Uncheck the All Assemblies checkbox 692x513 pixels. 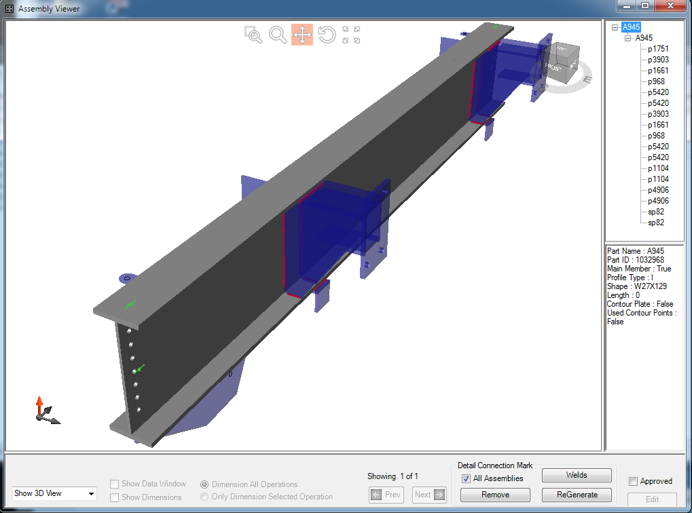click(466, 478)
